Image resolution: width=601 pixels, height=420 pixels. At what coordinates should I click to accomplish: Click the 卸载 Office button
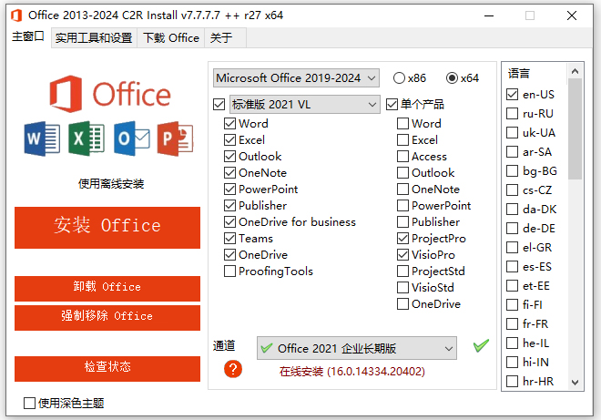click(x=107, y=289)
